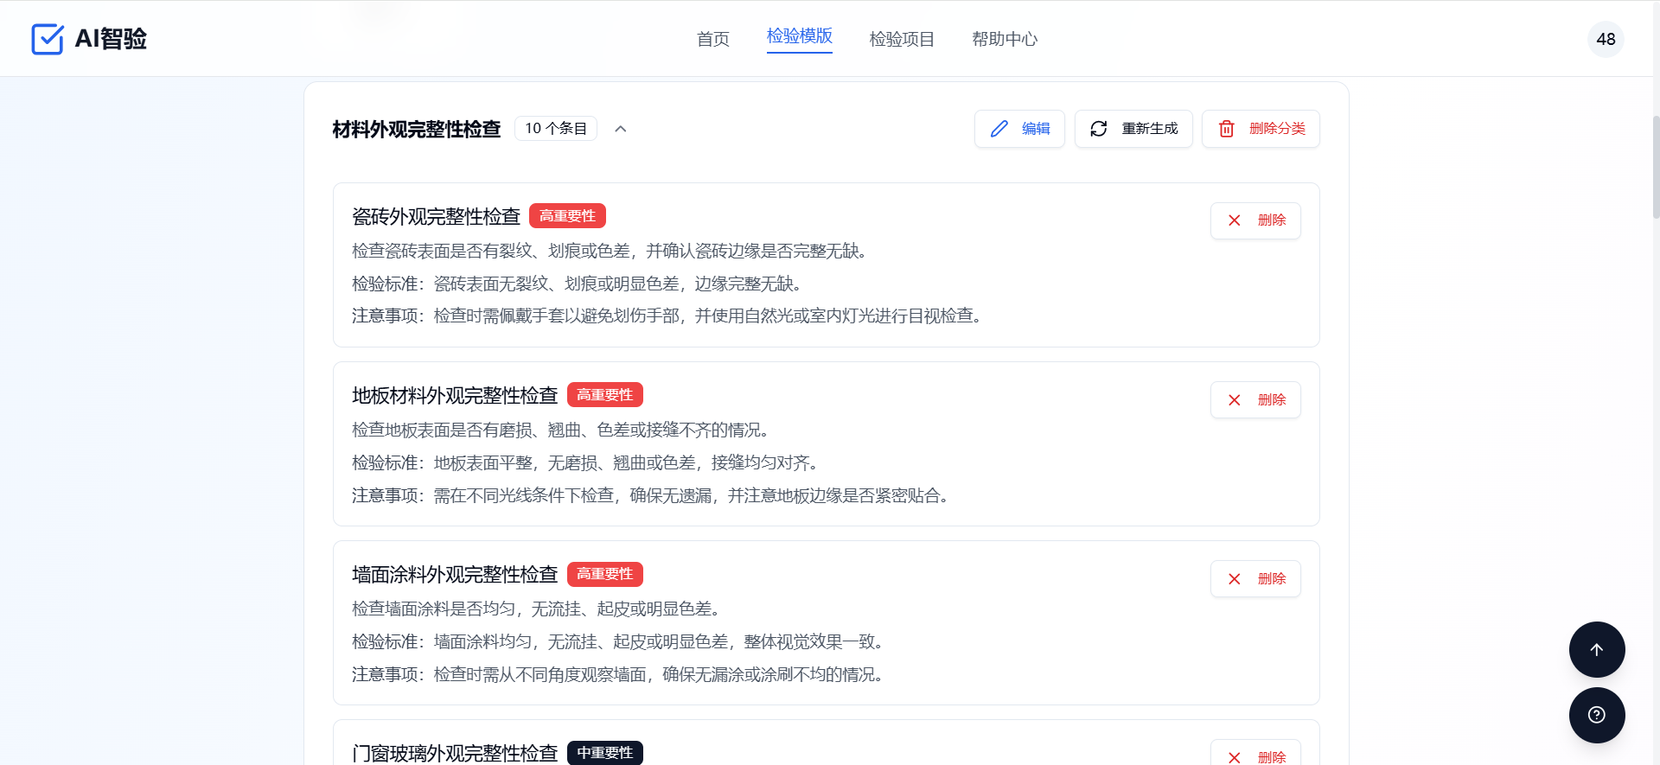Click the user avatar badge 48
Image resolution: width=1660 pixels, height=765 pixels.
point(1605,39)
